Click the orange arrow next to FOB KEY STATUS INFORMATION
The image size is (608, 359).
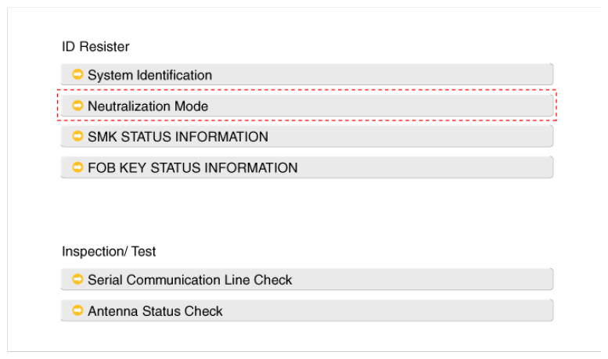tap(77, 167)
